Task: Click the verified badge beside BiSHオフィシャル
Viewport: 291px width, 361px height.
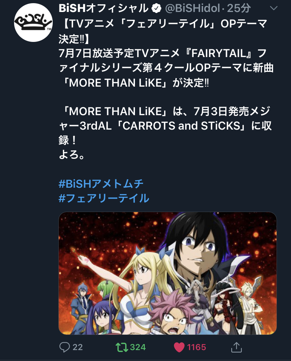Action: click(156, 9)
